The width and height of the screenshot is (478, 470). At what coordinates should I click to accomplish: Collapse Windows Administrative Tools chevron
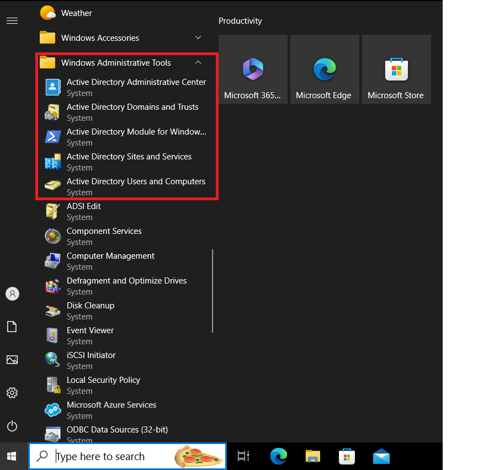[198, 62]
